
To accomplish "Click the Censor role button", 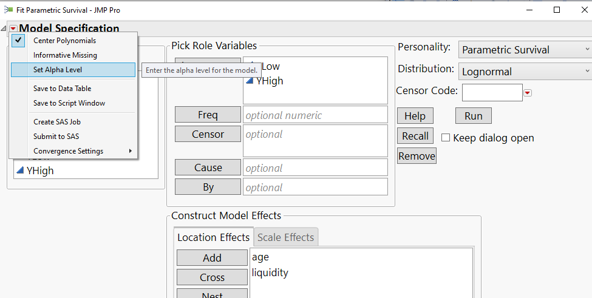I will click(208, 134).
